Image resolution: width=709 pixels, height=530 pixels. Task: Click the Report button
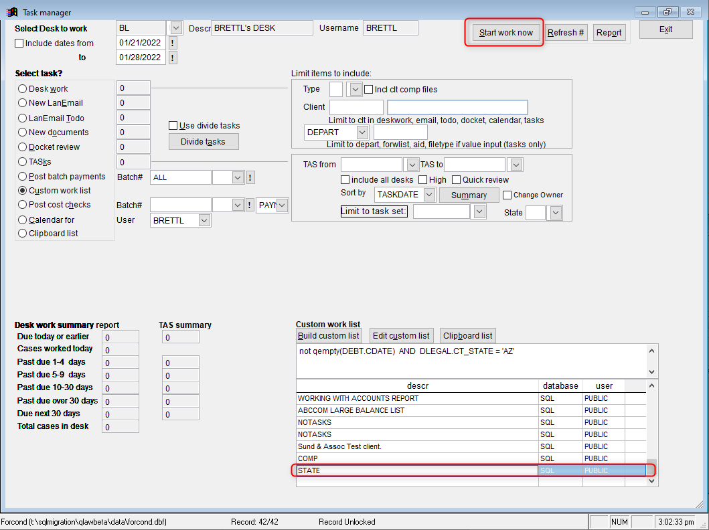(609, 33)
